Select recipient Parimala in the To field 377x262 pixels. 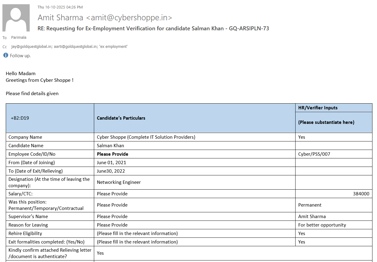point(19,38)
